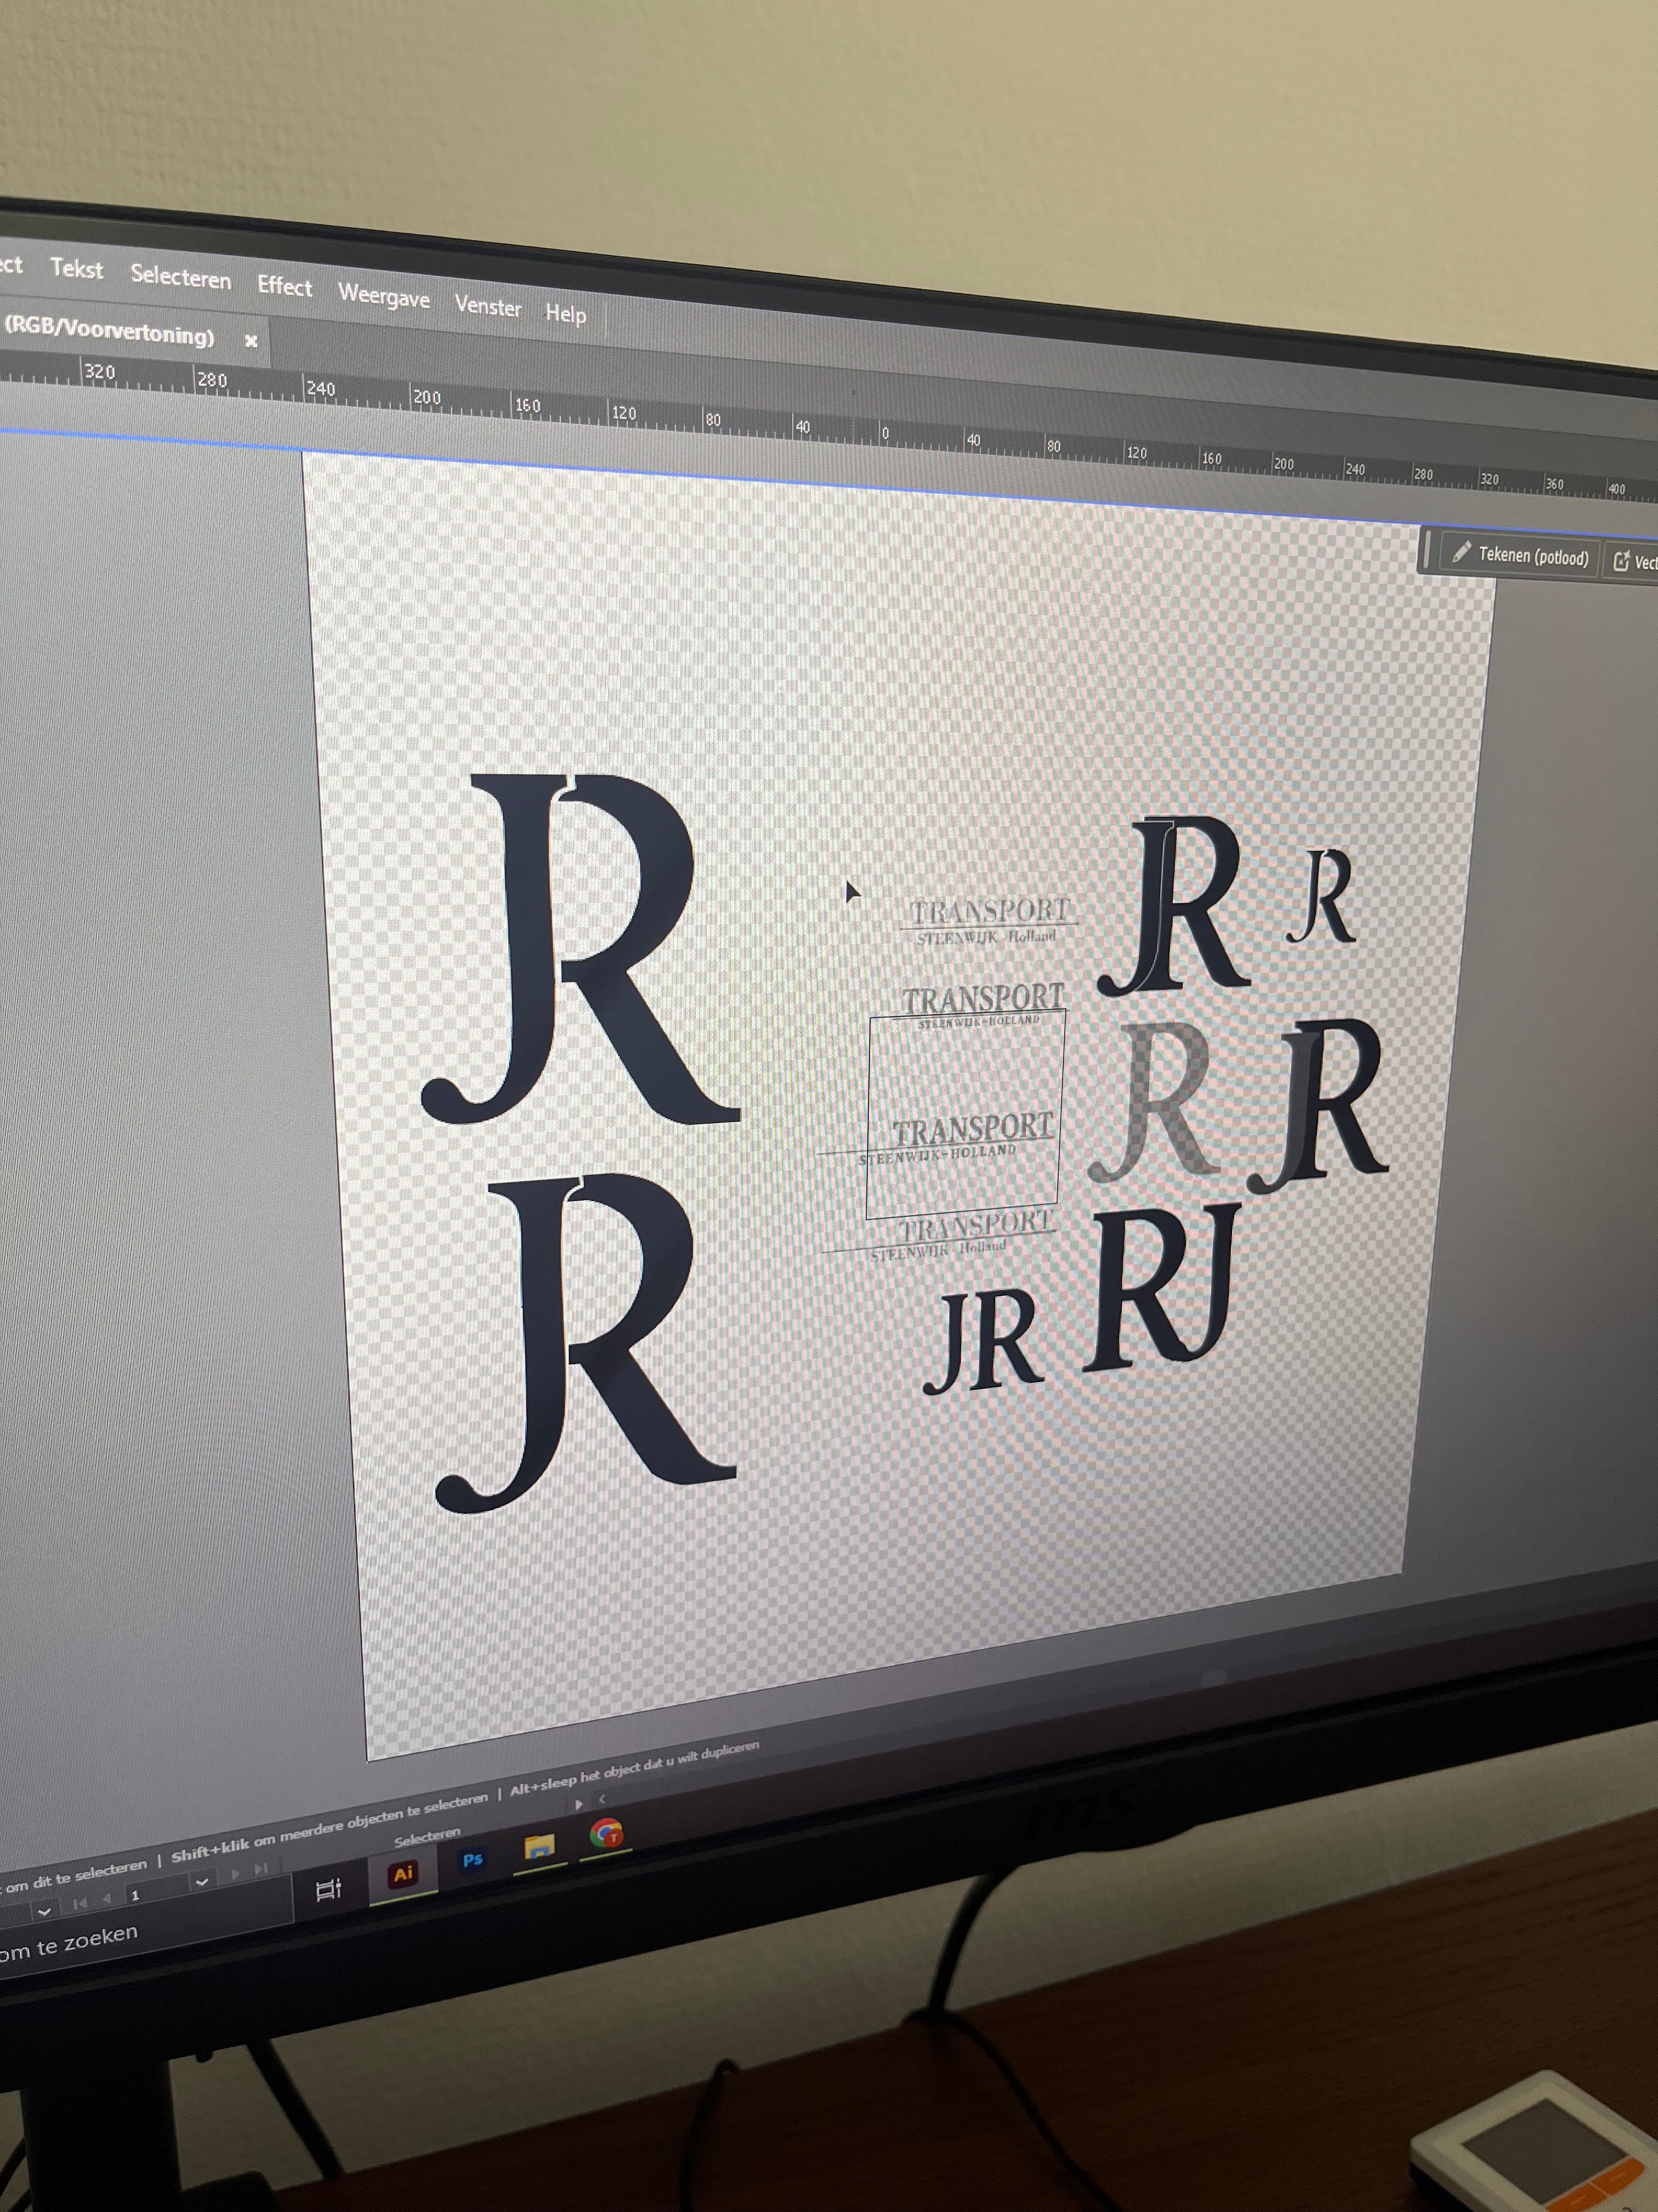Click the Windows Task View icon

pyautogui.click(x=328, y=1889)
